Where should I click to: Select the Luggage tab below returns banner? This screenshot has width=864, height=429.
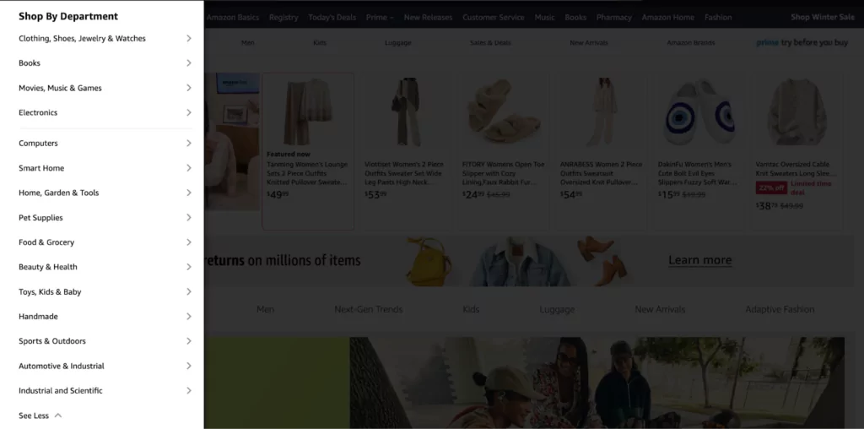click(557, 310)
